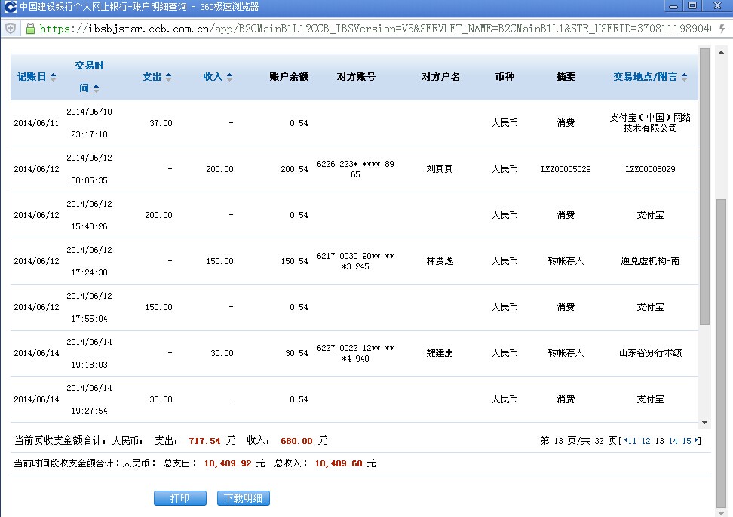Sort table by 交易时间 column
This screenshot has width=733, height=517.
click(89, 77)
